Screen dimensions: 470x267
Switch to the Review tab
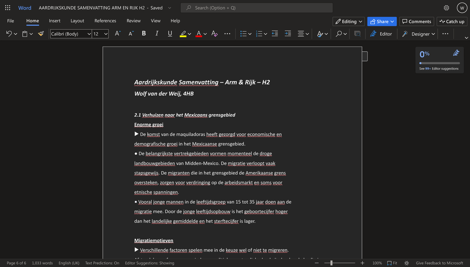point(134,21)
